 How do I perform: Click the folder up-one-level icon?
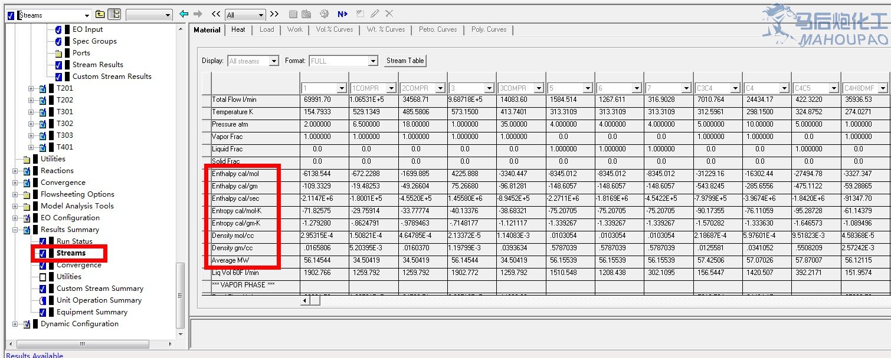[x=100, y=15]
